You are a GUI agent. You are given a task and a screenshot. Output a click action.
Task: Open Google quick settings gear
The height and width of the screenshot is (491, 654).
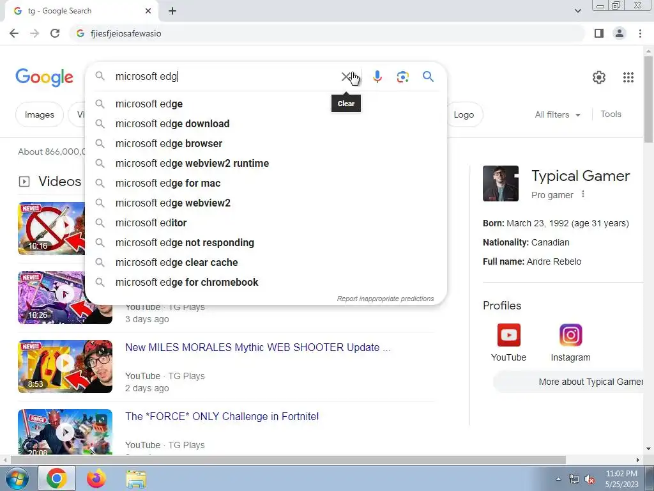coord(599,77)
